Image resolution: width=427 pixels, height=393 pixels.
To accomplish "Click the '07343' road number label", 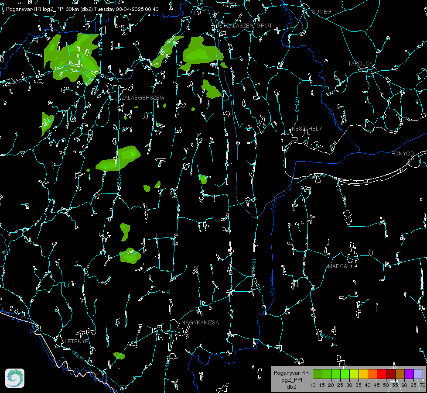I will (x=297, y=104).
